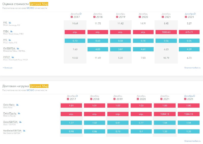This screenshot has width=203, height=144.
Task: Open the Debt/Equity chart icon
Action: 19,113
